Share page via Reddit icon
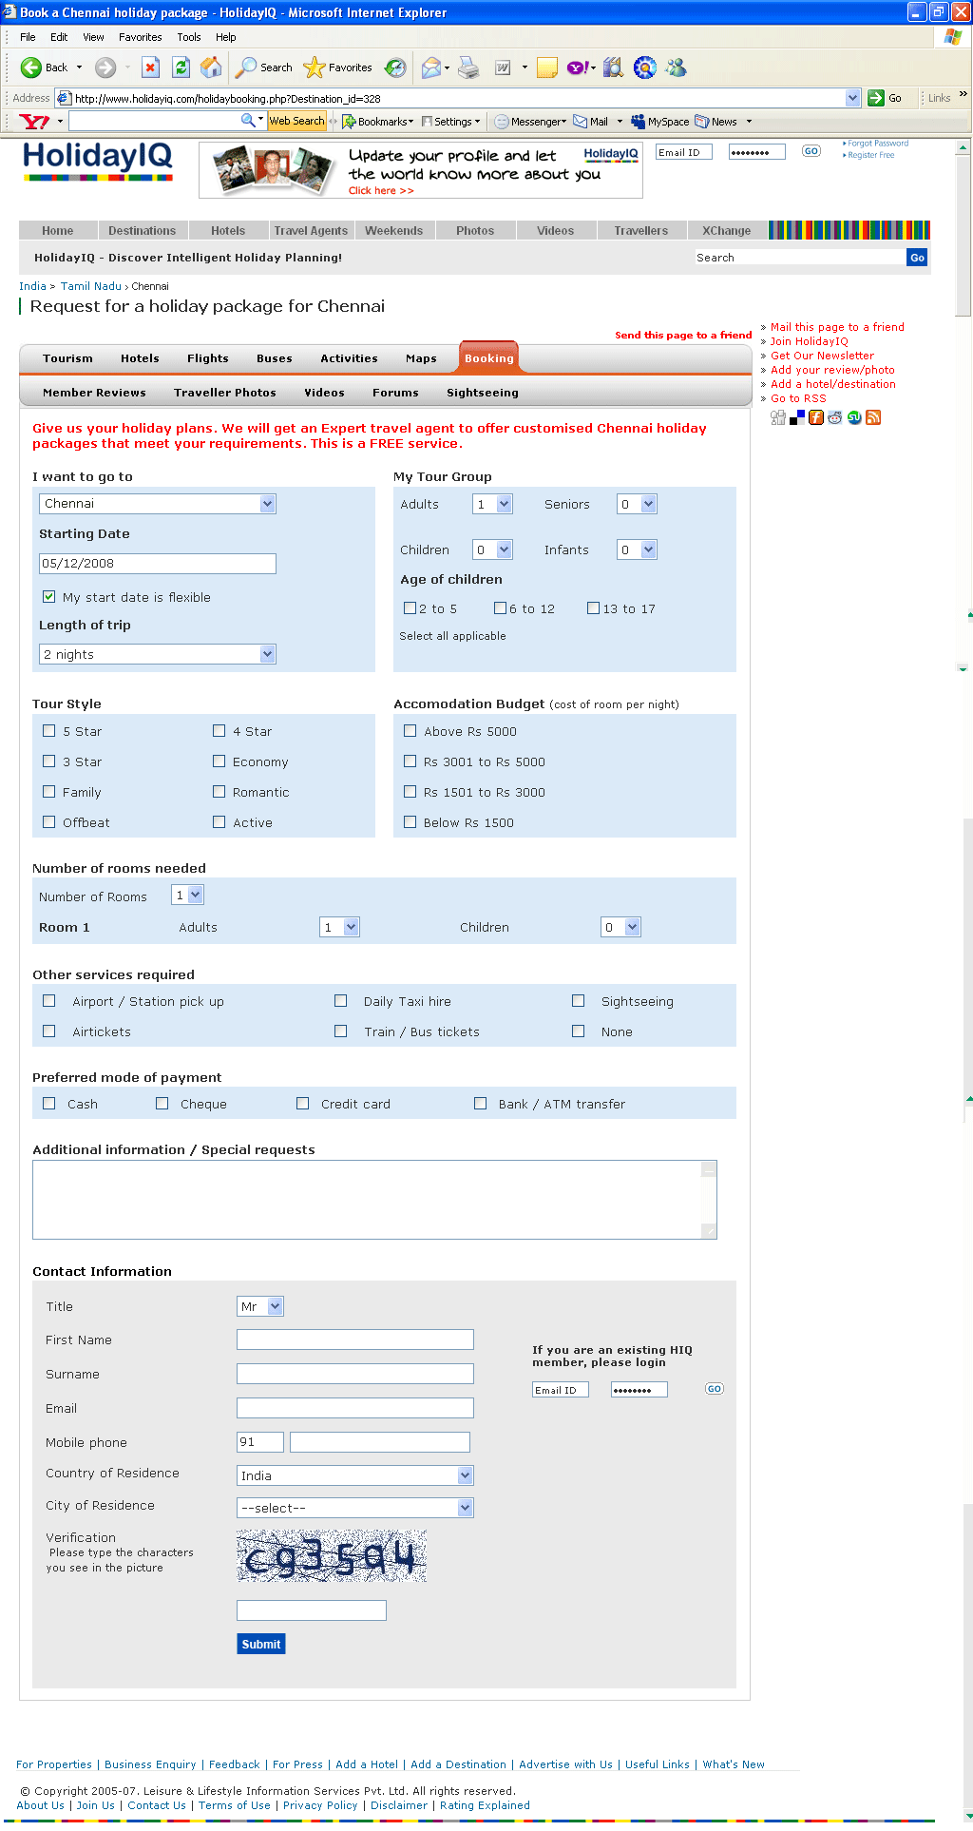The height and width of the screenshot is (1831, 973). pyautogui.click(x=835, y=417)
